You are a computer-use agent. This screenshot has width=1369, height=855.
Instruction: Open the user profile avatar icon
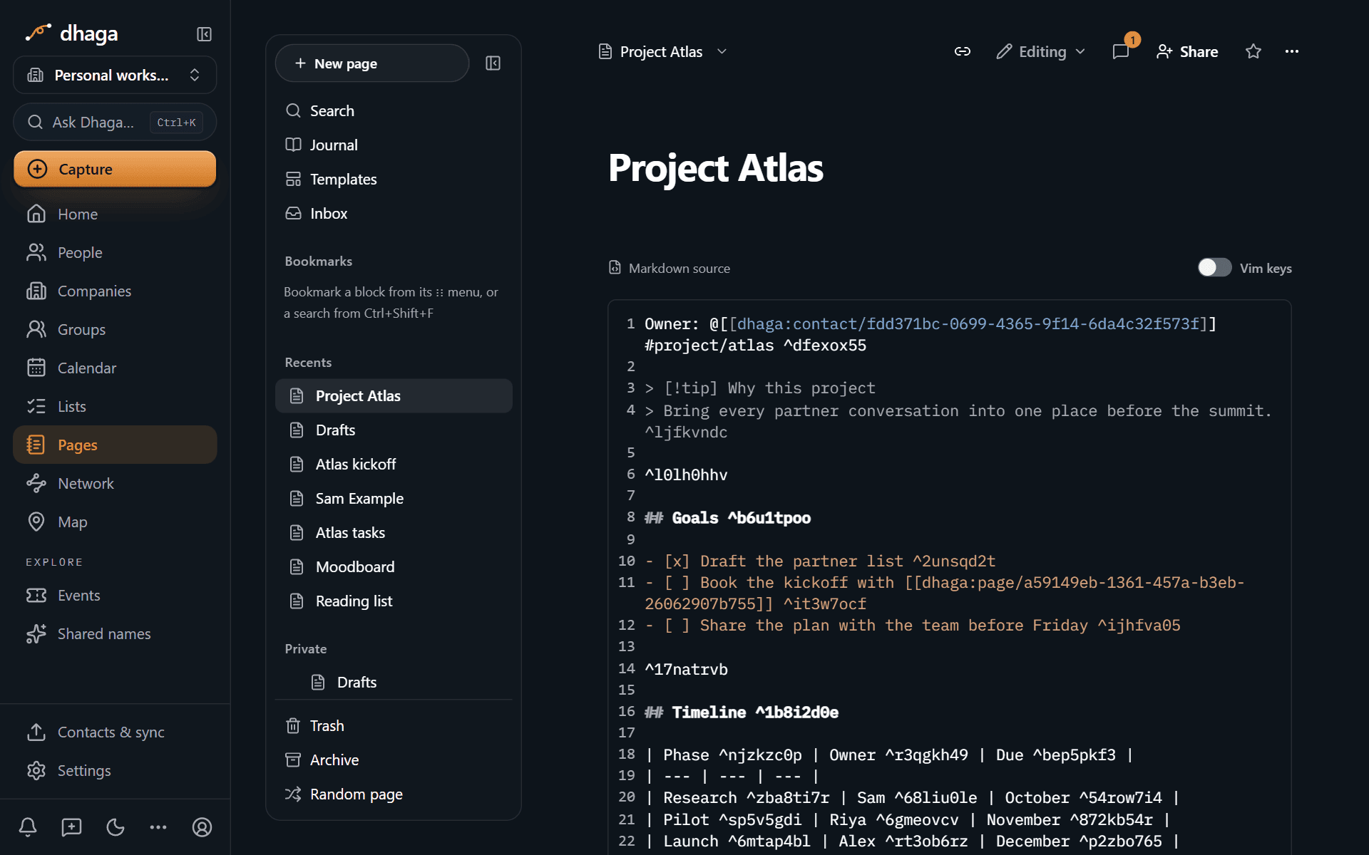pos(202,827)
